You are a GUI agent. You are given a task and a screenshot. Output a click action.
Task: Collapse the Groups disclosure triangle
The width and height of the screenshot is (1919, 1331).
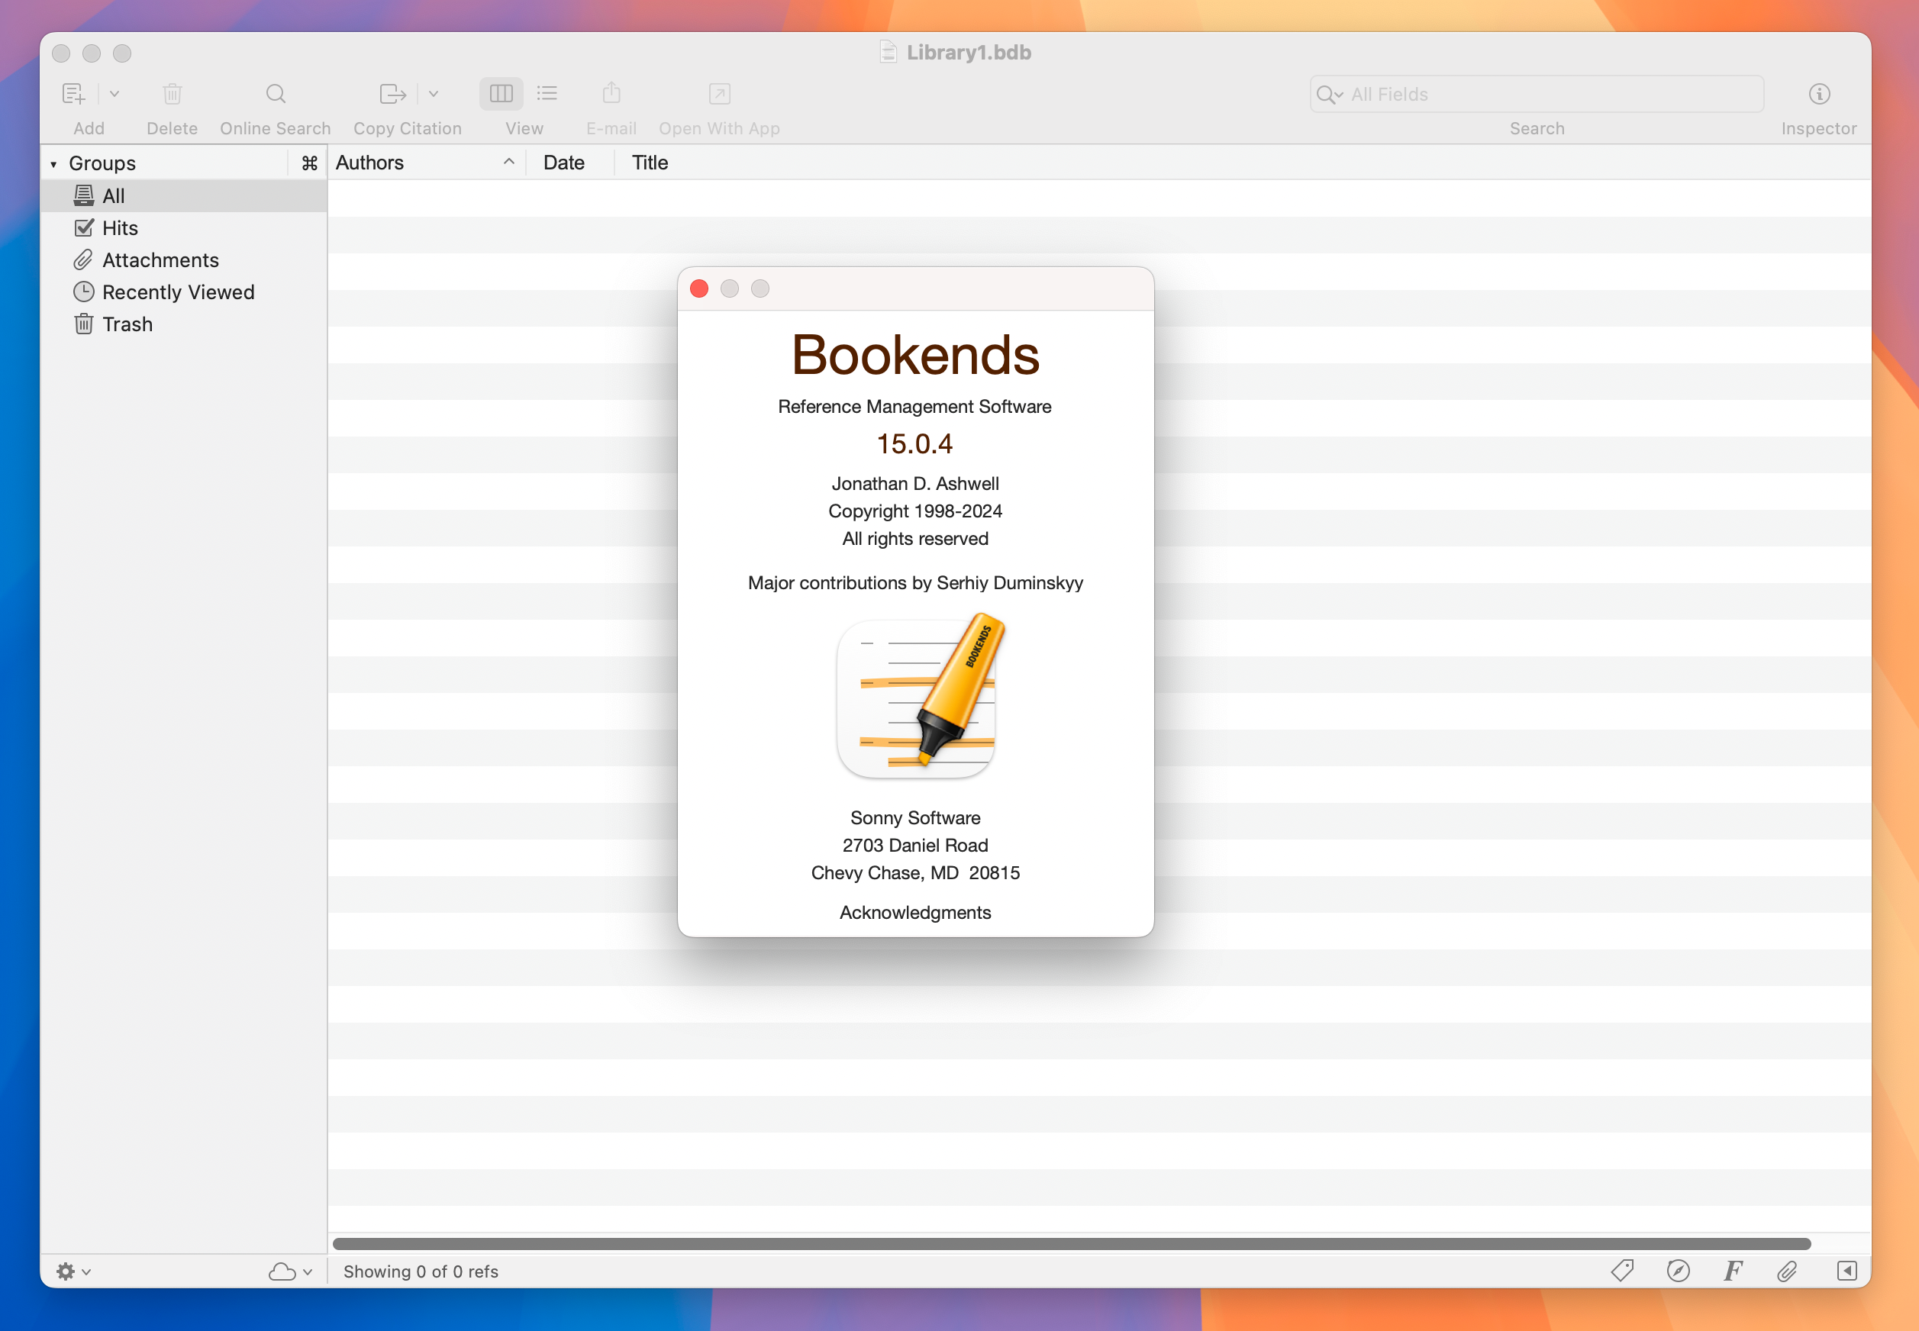(53, 163)
